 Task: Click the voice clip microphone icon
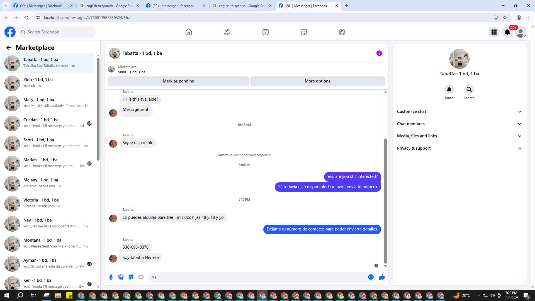point(111,277)
